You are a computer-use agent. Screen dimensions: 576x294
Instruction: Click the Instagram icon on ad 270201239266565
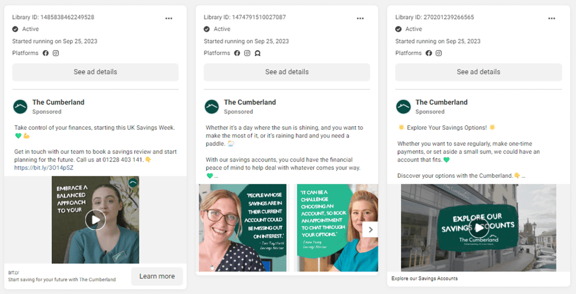point(438,53)
